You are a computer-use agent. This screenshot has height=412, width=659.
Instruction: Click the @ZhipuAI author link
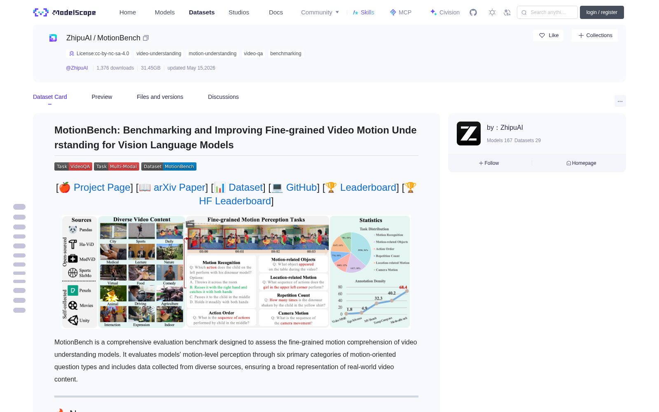77,68
